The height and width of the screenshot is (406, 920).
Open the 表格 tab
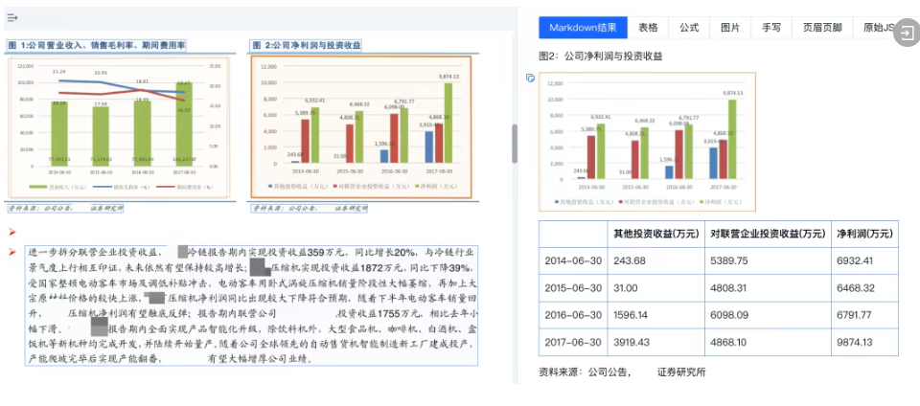[649, 28]
